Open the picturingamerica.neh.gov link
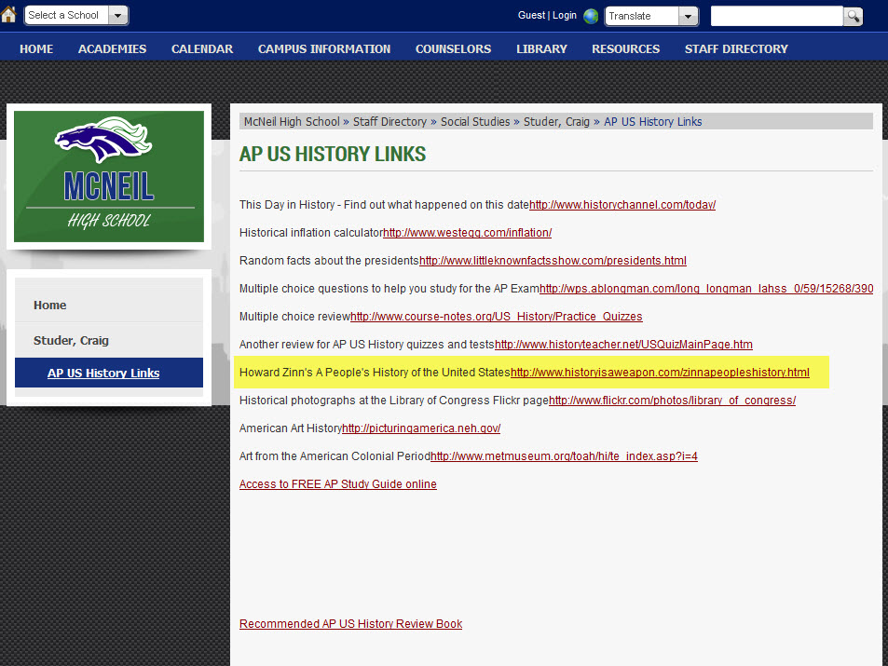The height and width of the screenshot is (666, 888). click(x=421, y=428)
